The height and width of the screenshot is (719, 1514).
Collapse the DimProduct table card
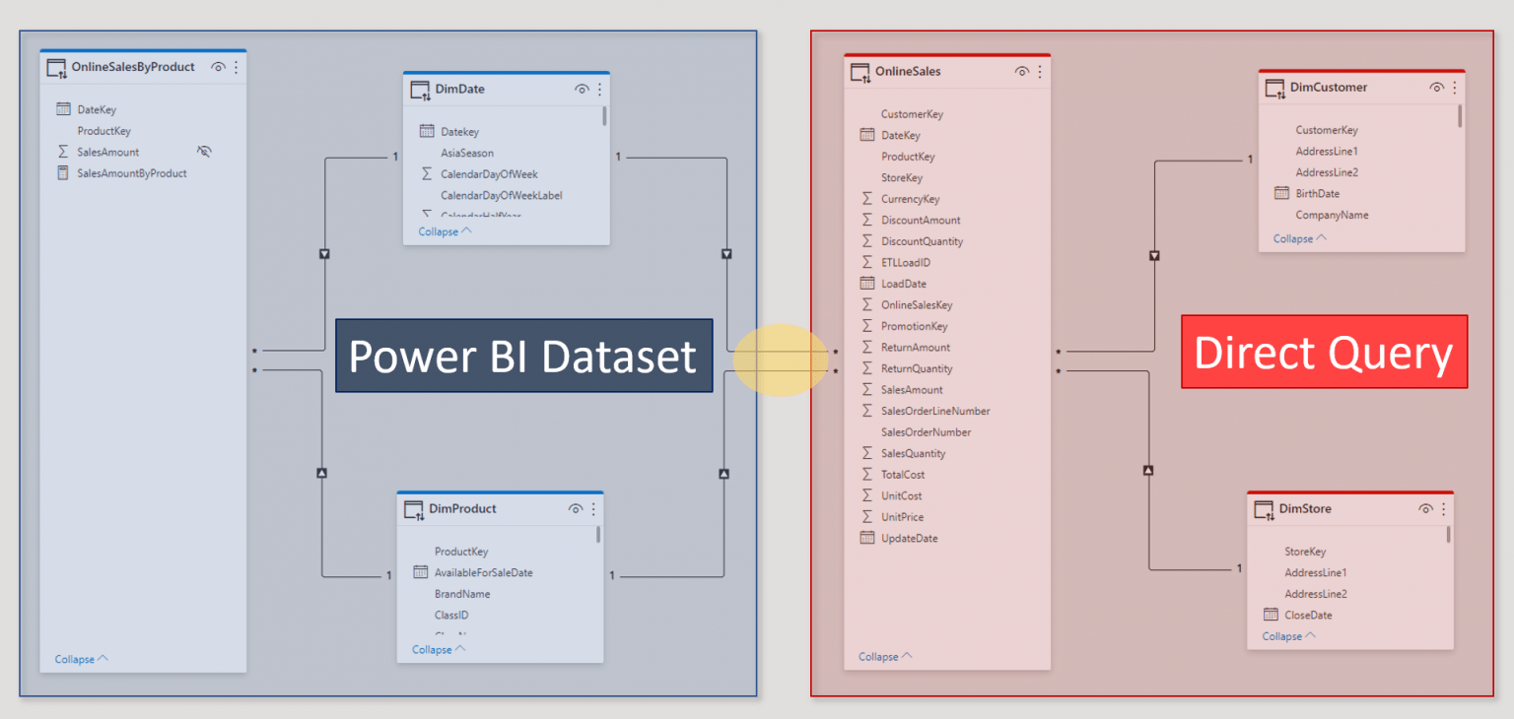(x=439, y=649)
